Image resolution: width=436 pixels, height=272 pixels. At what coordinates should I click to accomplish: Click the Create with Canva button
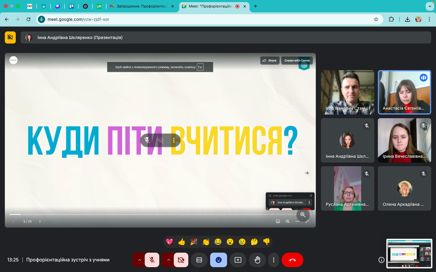tap(297, 60)
